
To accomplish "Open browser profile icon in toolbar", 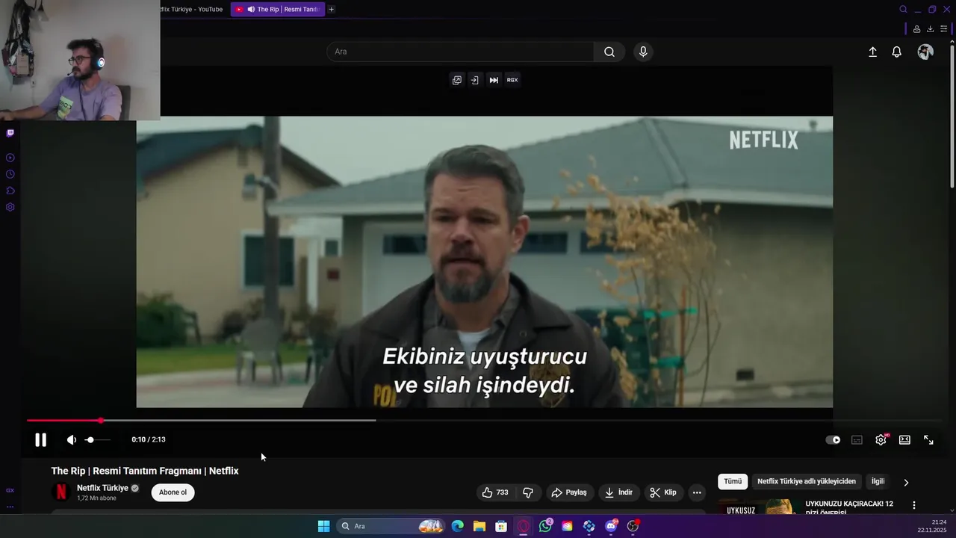I will [x=916, y=29].
